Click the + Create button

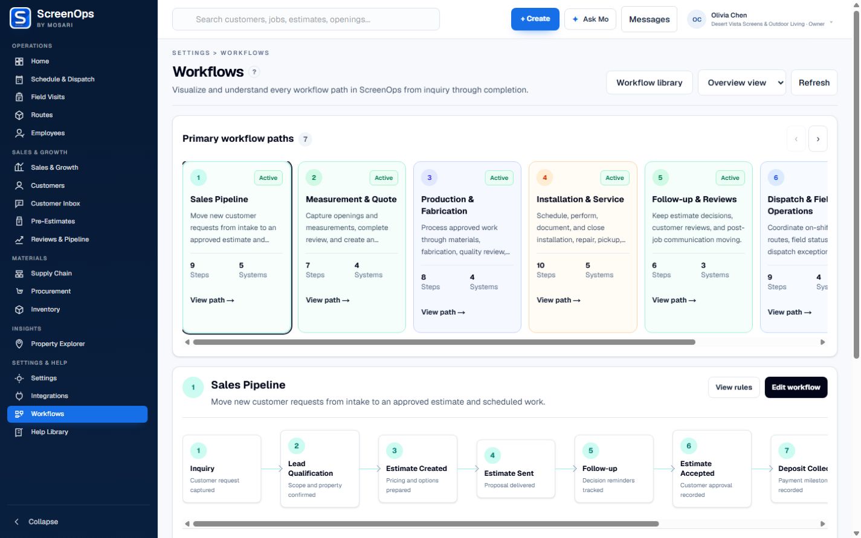point(535,19)
